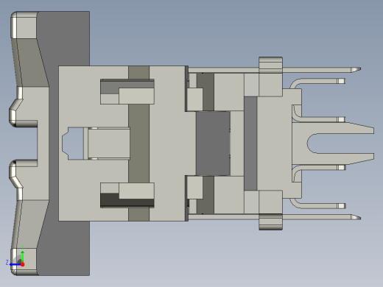
Task: Click the red origin dot of the triad
Action: (22, 264)
